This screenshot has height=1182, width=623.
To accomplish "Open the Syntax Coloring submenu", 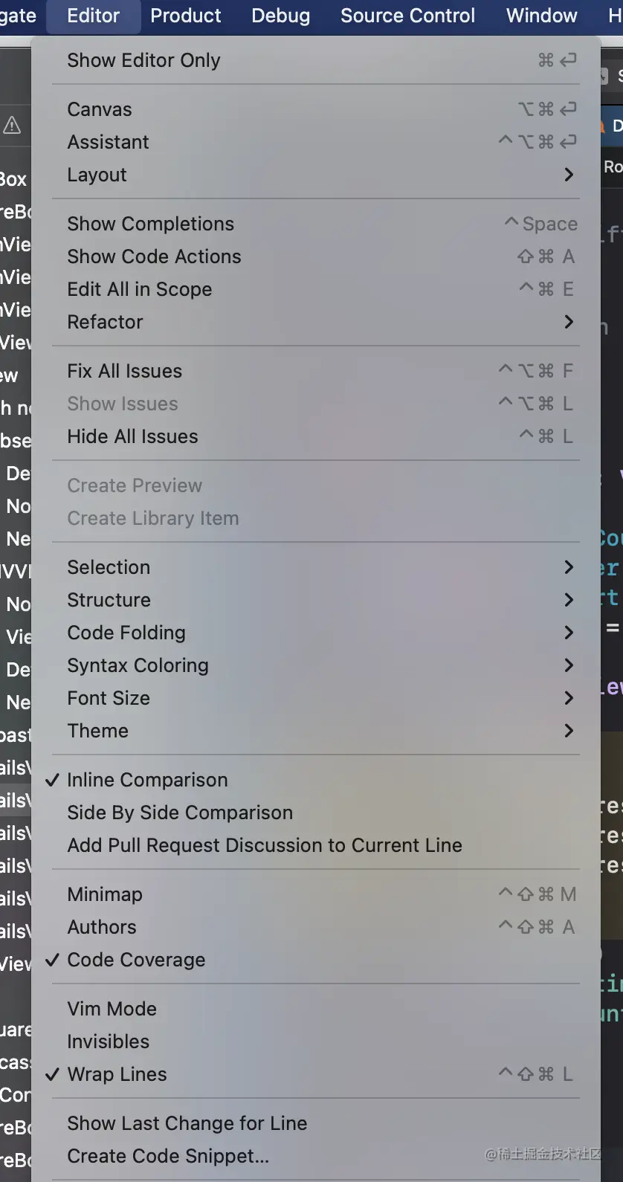I will pyautogui.click(x=138, y=665).
